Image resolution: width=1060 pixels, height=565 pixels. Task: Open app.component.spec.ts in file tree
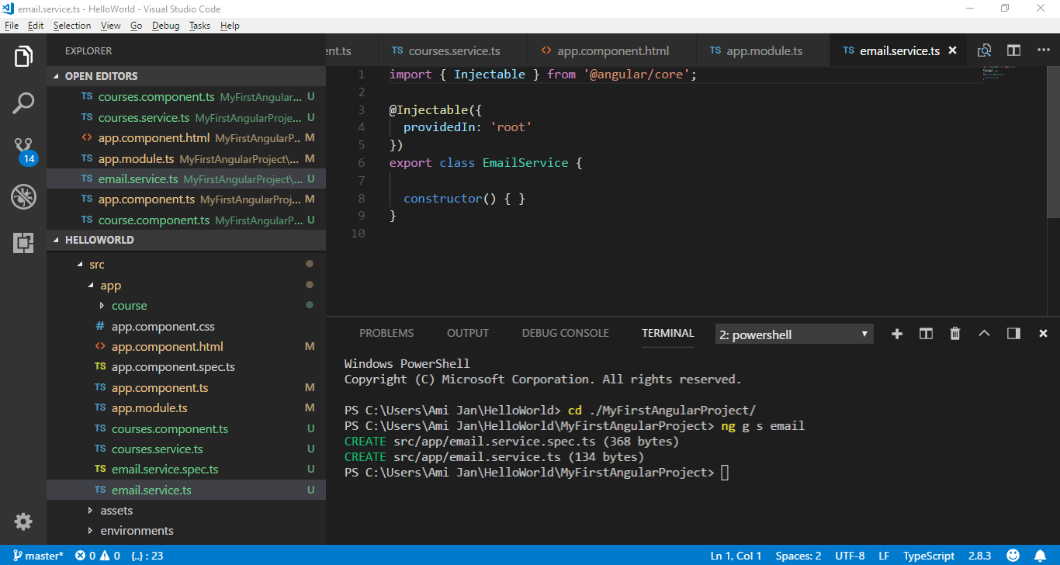[x=186, y=367]
